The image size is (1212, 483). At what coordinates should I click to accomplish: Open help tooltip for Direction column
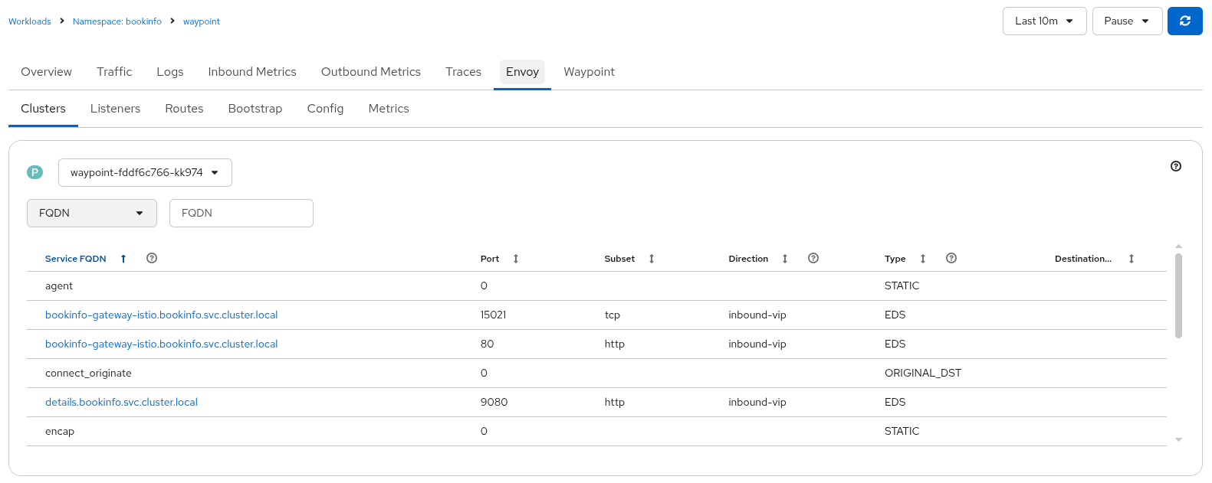[813, 259]
